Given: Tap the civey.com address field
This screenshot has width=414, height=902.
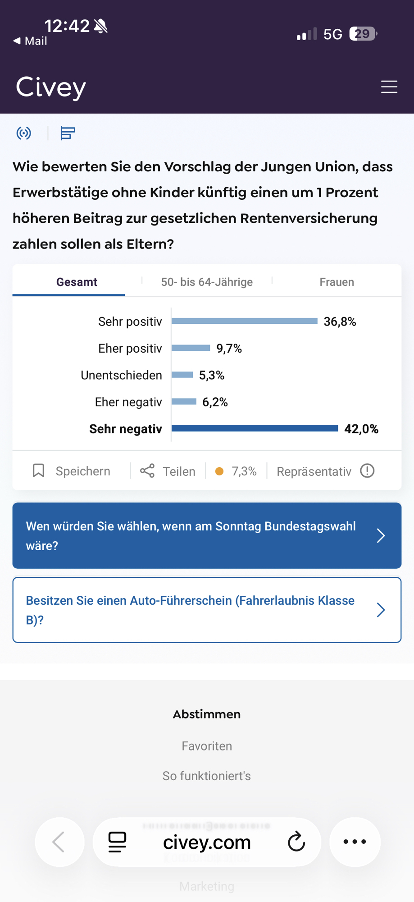Looking at the screenshot, I should [x=207, y=842].
